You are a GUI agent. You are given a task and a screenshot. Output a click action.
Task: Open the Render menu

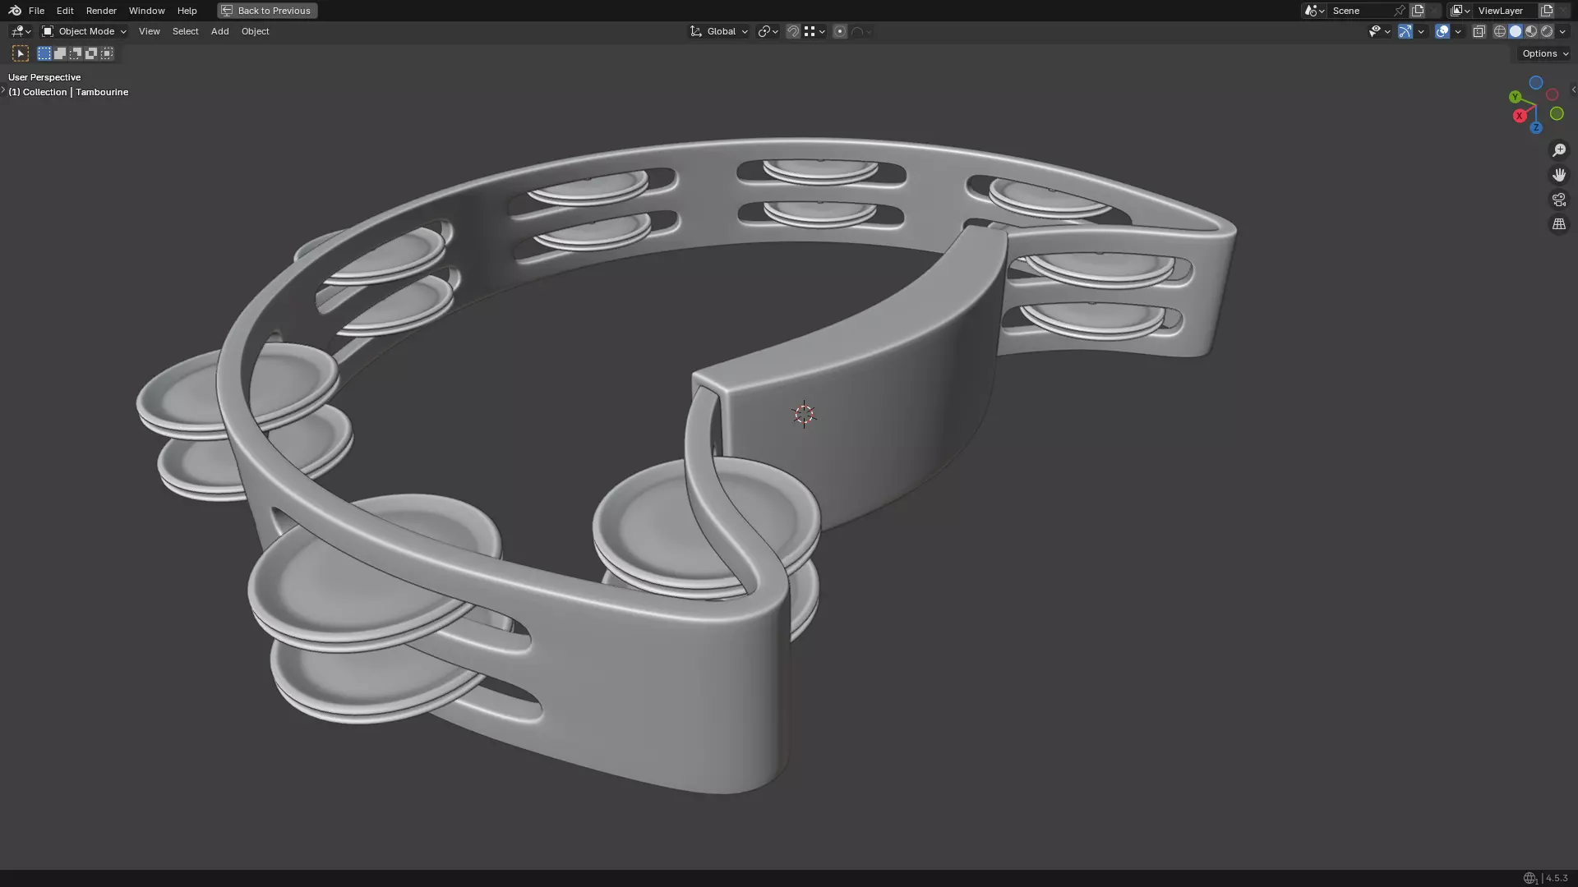[101, 11]
